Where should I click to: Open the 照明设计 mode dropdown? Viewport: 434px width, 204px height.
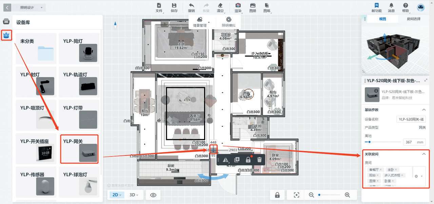(x=29, y=7)
